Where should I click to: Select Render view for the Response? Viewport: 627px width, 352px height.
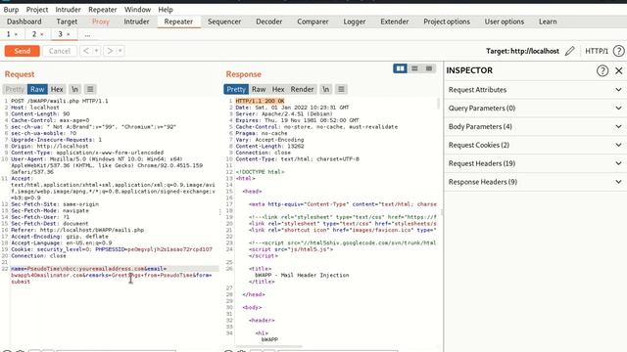[302, 89]
